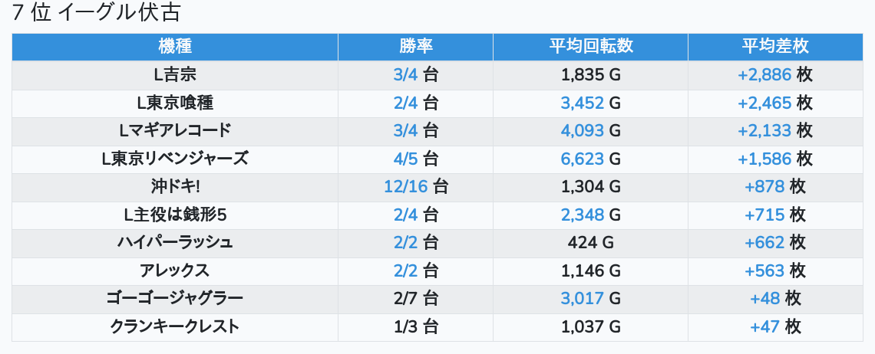Viewport: 875px width, 354px height.
Task: Click the 6,623 average spins value
Action: (583, 159)
